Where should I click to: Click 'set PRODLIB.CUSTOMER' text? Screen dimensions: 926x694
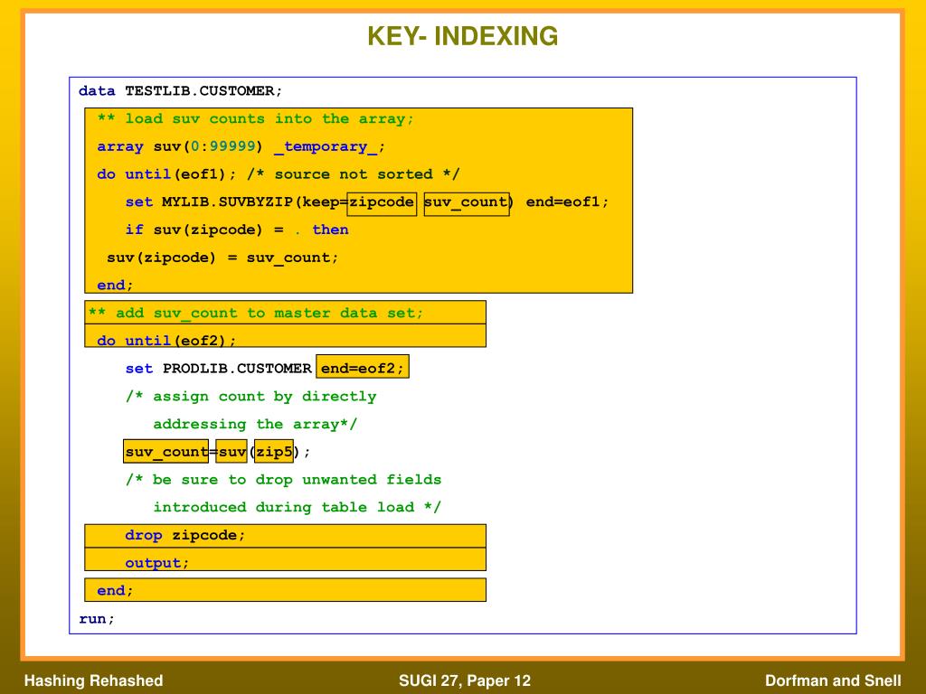click(219, 369)
